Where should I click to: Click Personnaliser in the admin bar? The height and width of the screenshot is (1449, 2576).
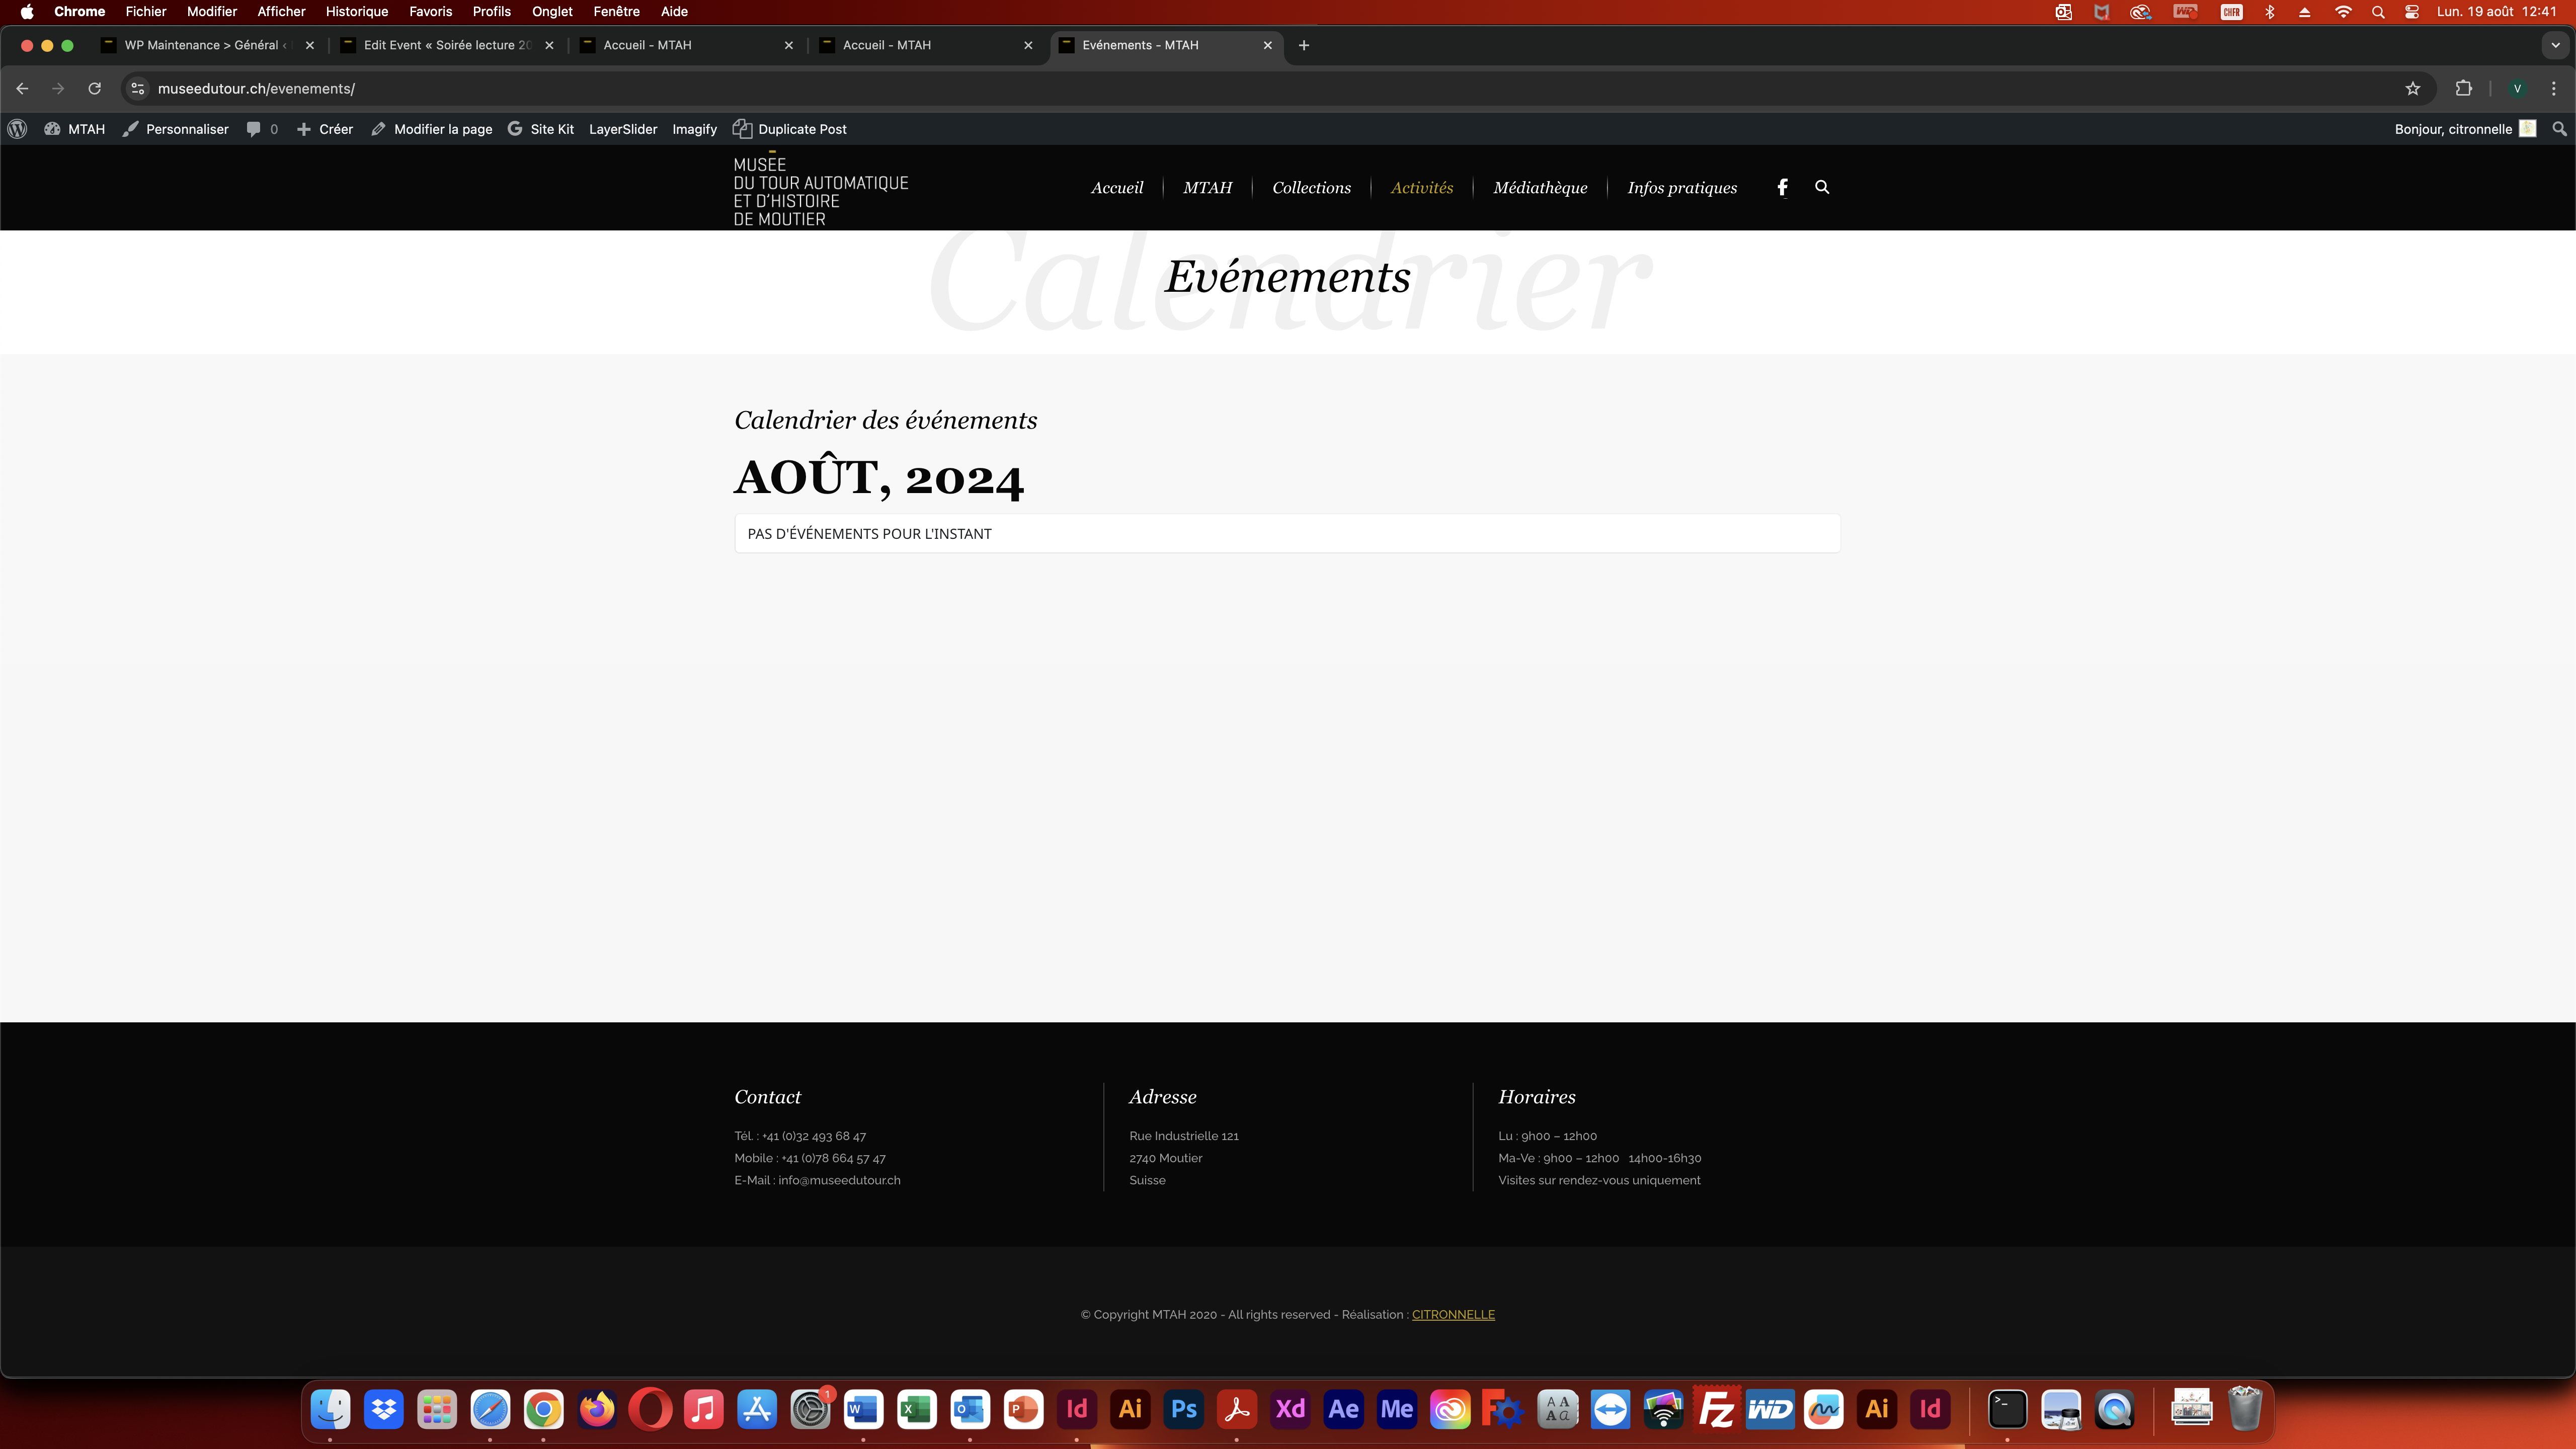(x=176, y=129)
